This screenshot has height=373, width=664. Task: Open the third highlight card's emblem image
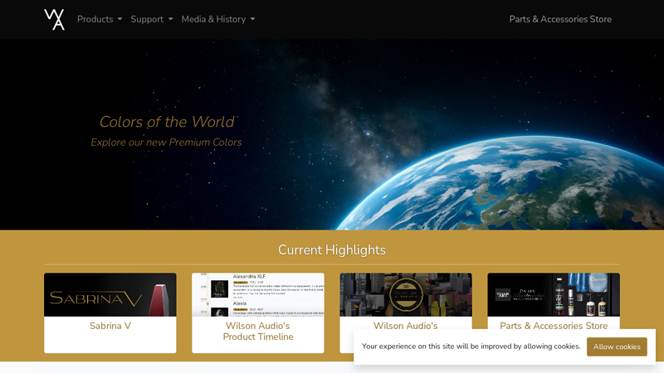406,295
